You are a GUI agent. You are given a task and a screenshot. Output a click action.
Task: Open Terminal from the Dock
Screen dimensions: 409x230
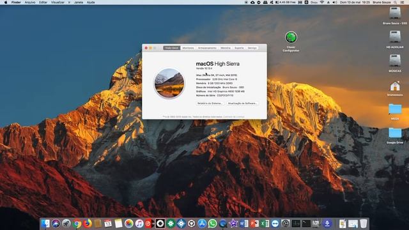coord(306,224)
